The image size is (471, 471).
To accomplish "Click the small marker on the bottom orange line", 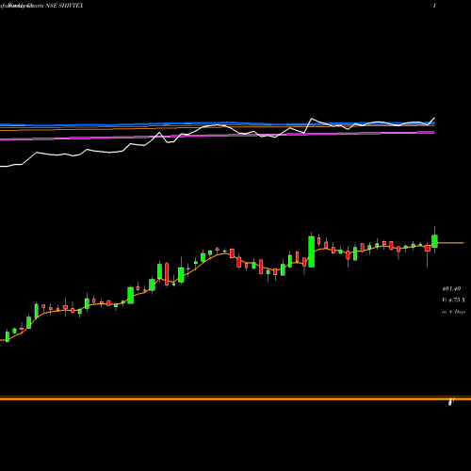I will pyautogui.click(x=451, y=401).
